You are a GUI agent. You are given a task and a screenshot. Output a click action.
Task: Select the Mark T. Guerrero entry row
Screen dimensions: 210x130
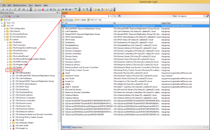pos(135,87)
